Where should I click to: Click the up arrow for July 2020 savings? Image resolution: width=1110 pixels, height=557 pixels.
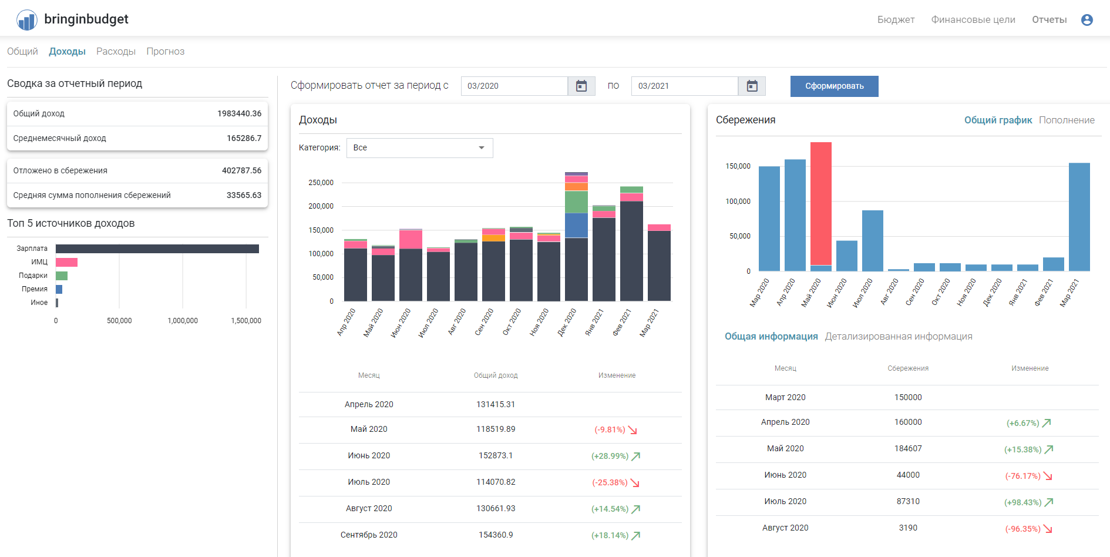[1049, 502]
